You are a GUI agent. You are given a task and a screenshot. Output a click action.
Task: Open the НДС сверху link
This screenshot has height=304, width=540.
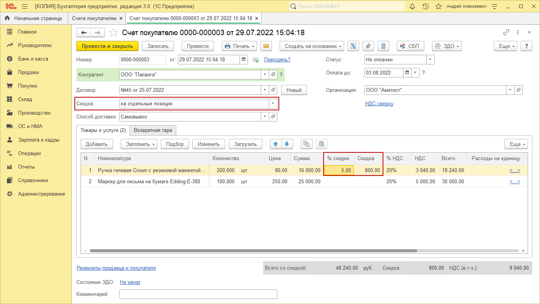tap(379, 103)
